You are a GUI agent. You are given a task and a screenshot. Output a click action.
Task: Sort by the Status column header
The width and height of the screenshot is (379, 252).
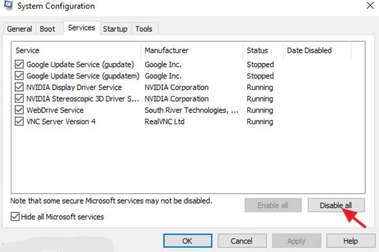click(x=263, y=50)
